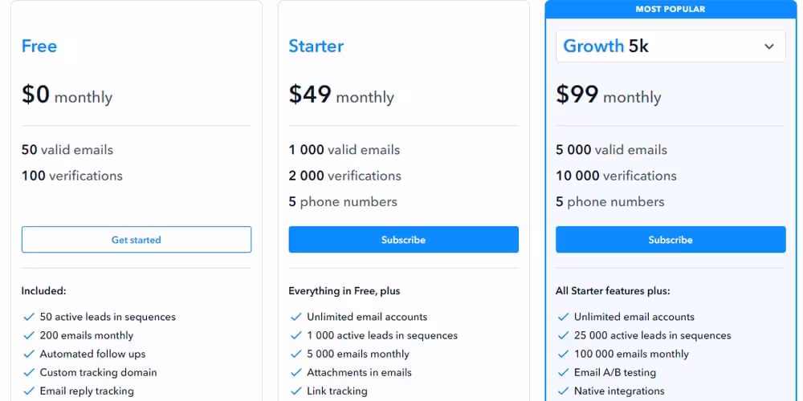Click checkmark beside Attachments in emails
The image size is (803, 401).
296,372
